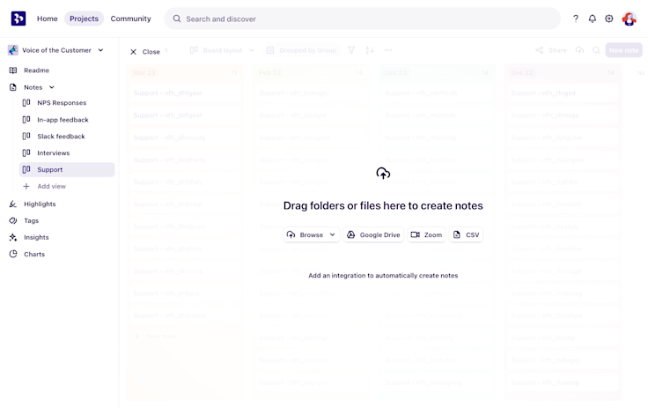Click the Voice of the Customer project icon
The image size is (648, 408).
point(13,50)
